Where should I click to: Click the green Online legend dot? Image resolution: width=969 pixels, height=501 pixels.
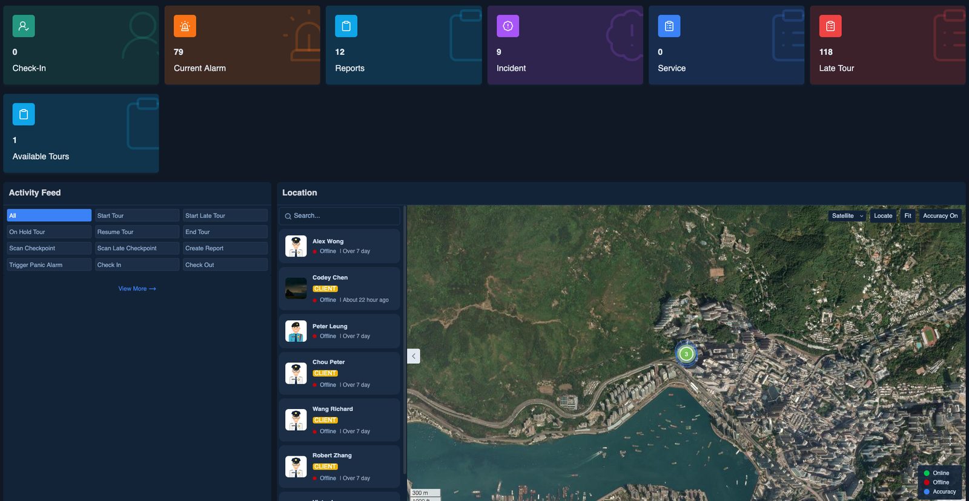tap(927, 473)
